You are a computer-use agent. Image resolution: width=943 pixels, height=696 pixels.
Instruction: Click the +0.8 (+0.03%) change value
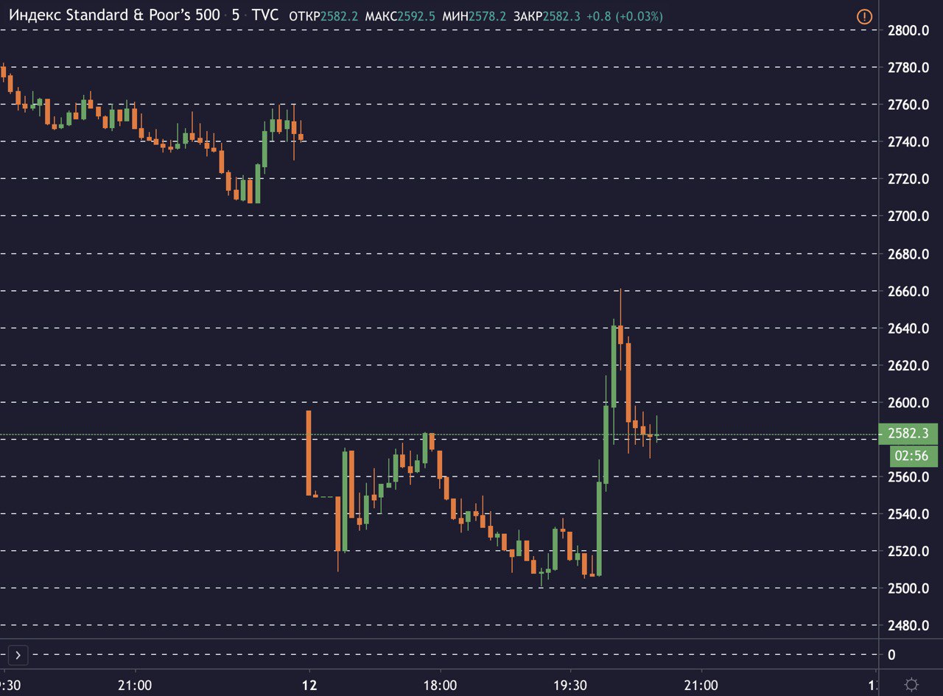point(625,16)
